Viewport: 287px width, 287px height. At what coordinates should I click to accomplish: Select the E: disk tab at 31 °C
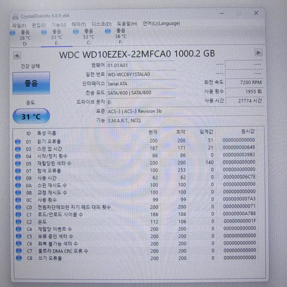pyautogui.click(x=57, y=38)
